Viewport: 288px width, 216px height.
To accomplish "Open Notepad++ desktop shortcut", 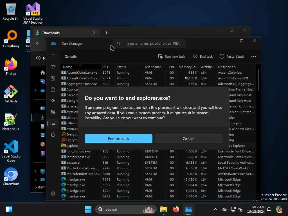I will click(x=11, y=121).
